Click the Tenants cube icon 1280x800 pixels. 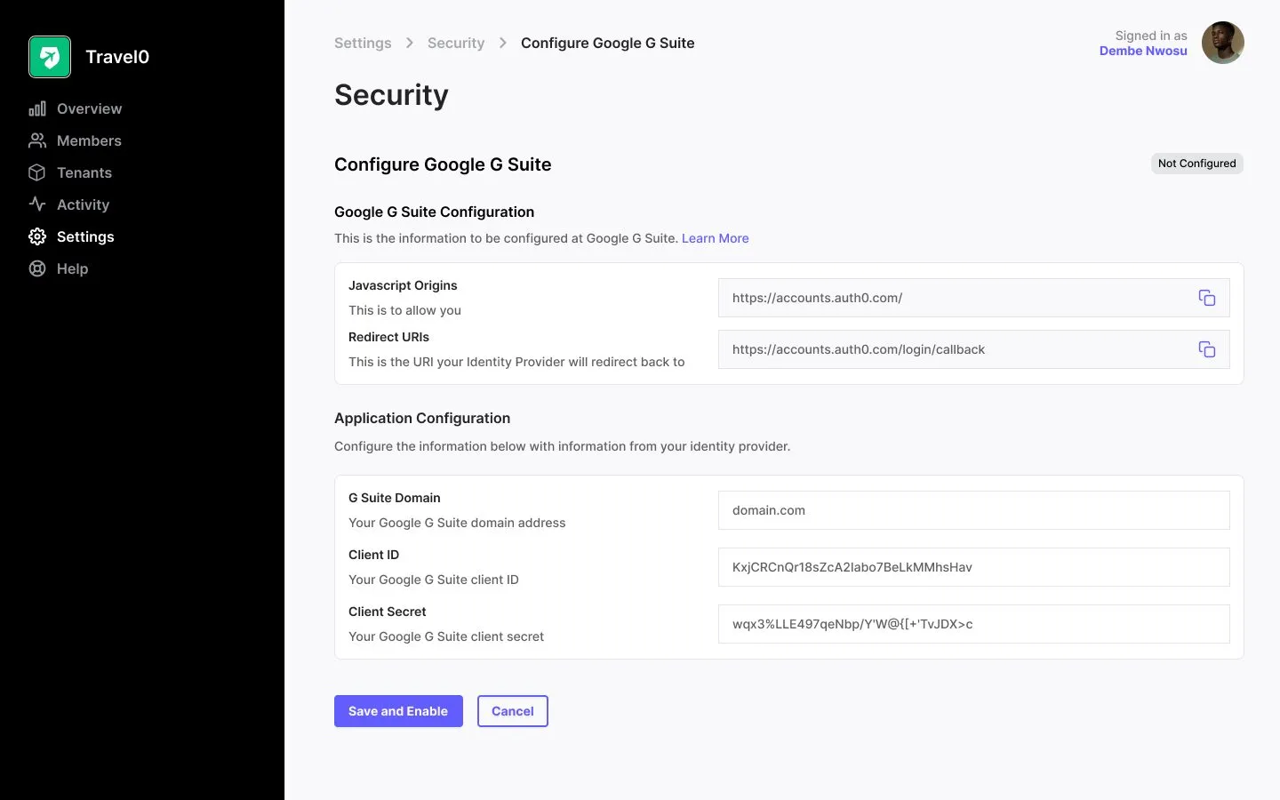[x=37, y=172]
